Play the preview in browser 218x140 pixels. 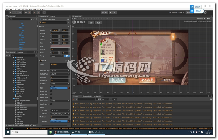click(111, 12)
